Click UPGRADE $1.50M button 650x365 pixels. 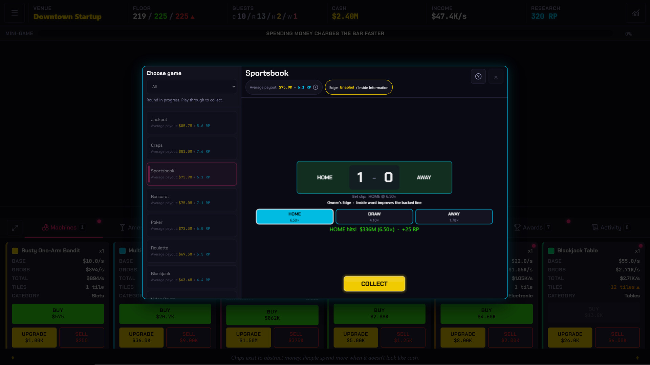(248, 337)
